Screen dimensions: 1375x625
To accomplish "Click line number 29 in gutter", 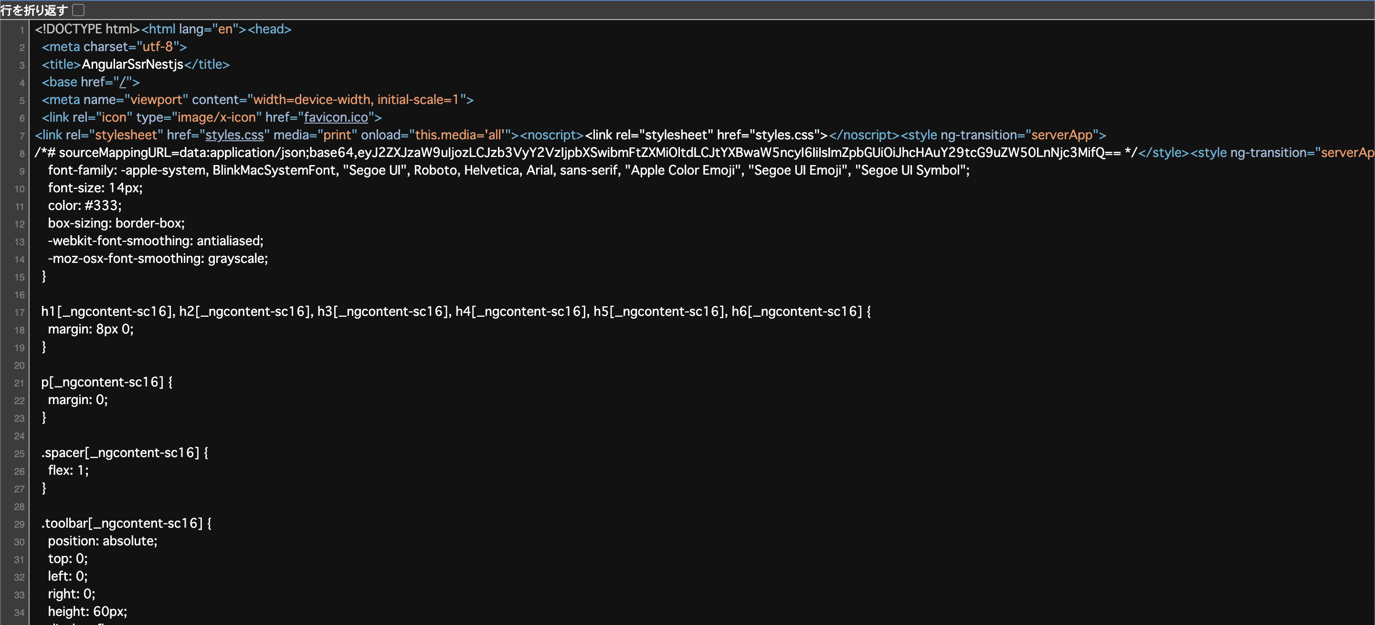I will (x=20, y=524).
